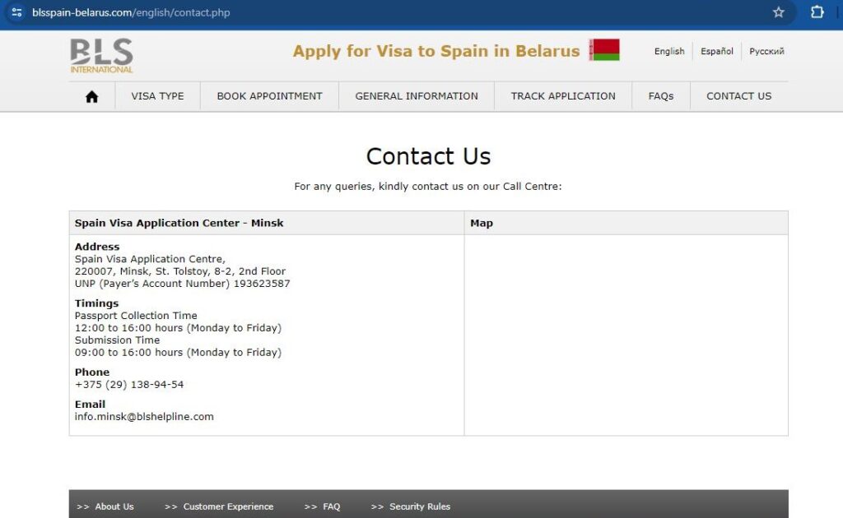The image size is (843, 518).
Task: Open the VISA TYPE menu
Action: [157, 95]
